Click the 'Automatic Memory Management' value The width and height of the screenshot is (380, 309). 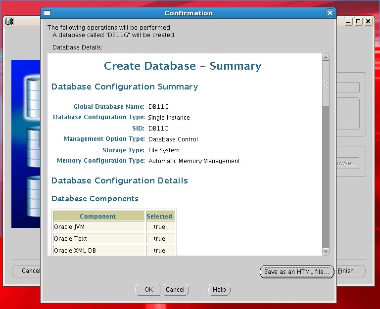(194, 161)
